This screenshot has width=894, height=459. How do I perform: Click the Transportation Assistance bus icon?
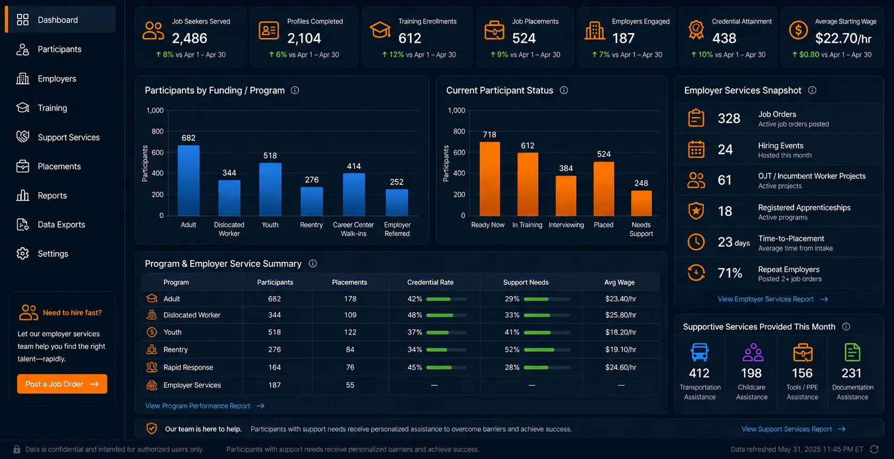[699, 353]
